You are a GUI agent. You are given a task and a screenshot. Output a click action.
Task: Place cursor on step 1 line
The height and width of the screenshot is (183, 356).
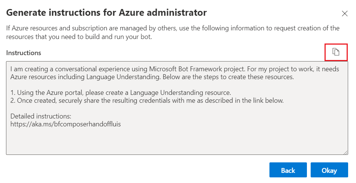(x=121, y=92)
